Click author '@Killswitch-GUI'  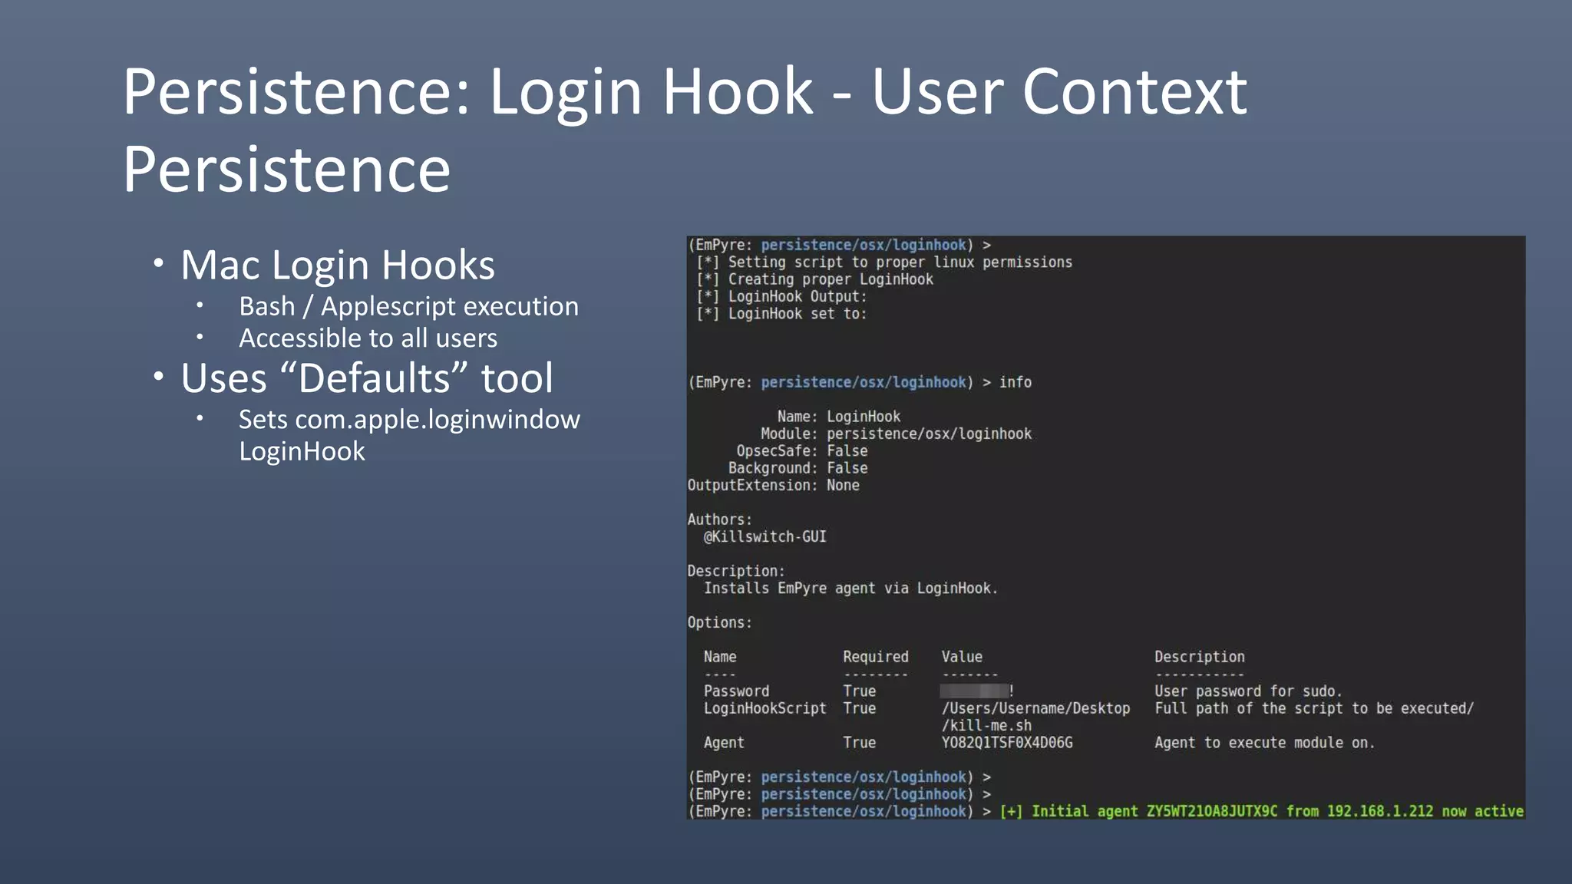[x=765, y=536]
